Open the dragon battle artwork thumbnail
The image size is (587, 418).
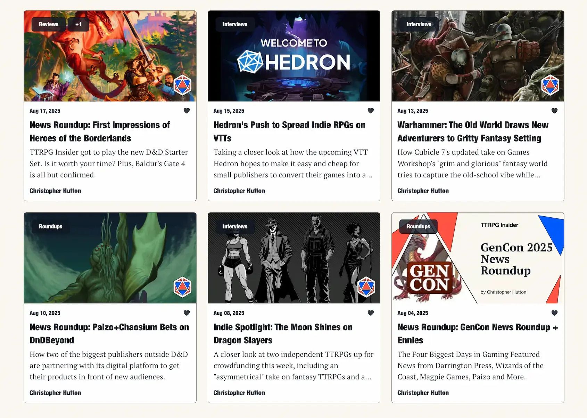coord(110,56)
